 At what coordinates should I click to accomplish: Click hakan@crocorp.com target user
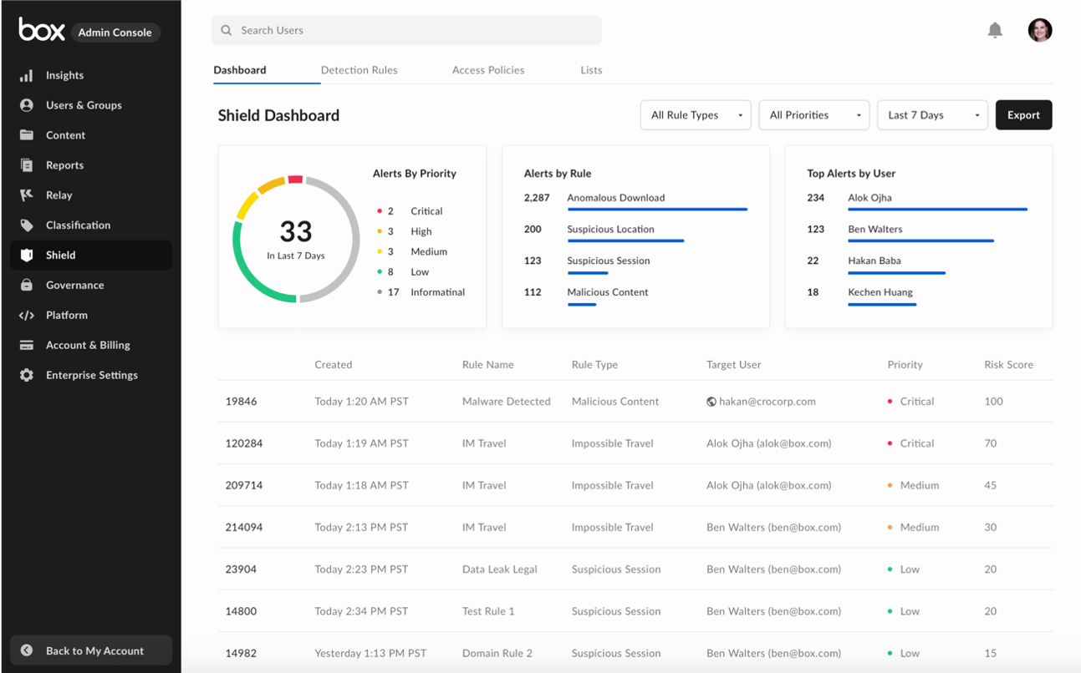(x=767, y=402)
